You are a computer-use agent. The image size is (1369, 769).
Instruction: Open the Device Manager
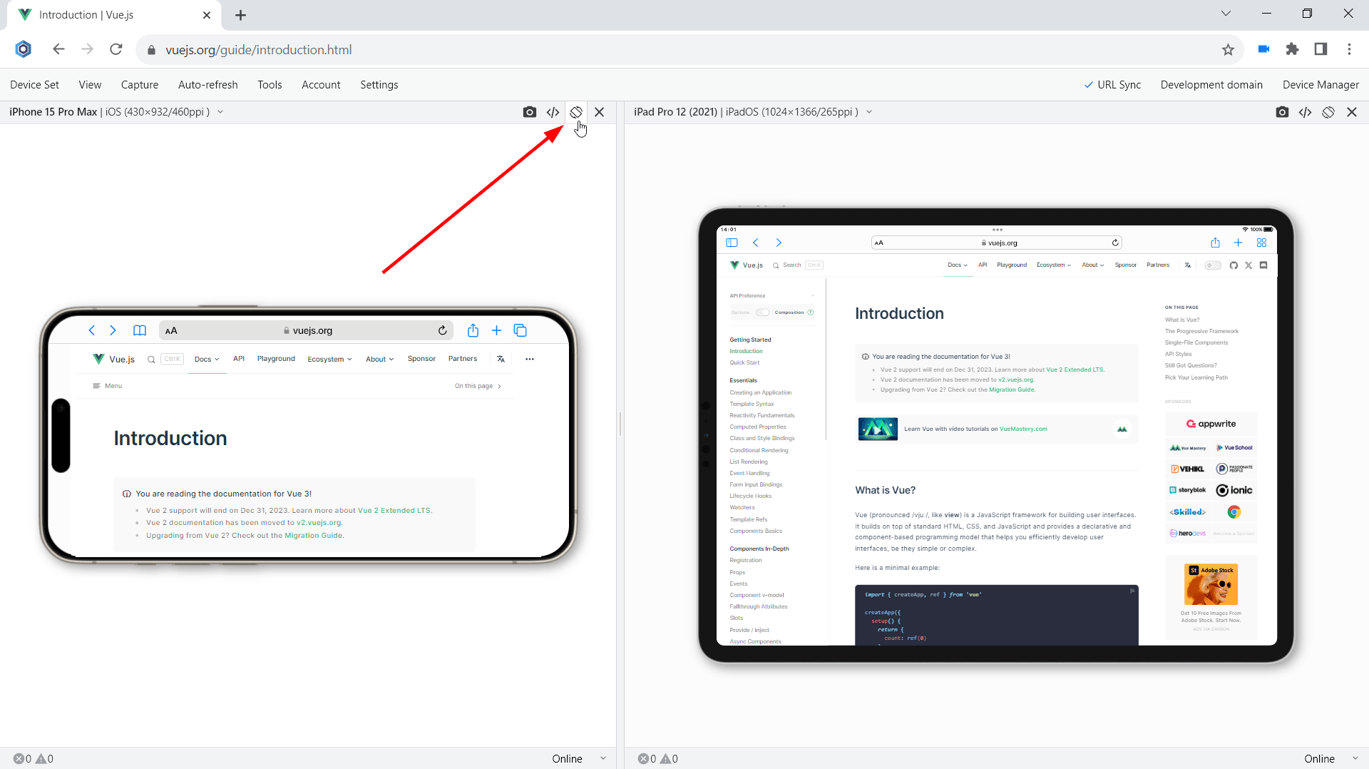coord(1321,84)
